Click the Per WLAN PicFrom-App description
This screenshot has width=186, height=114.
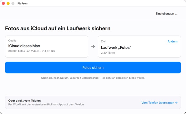(46, 104)
